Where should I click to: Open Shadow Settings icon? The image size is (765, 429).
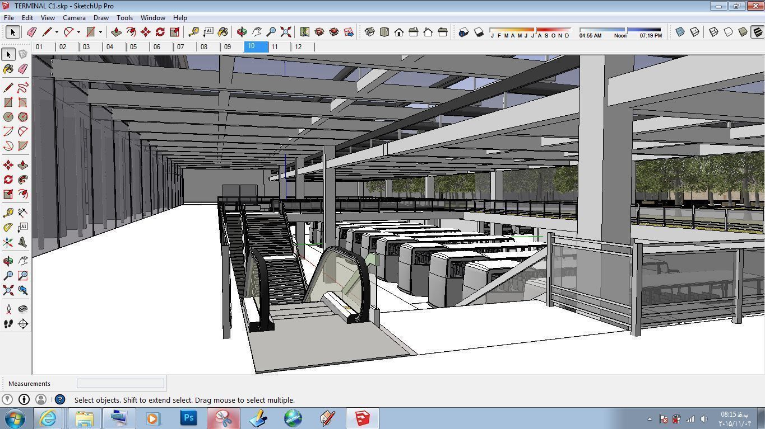(x=463, y=32)
